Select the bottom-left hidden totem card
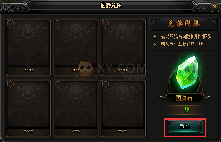This screenshot has height=142, width=221. 28,108
